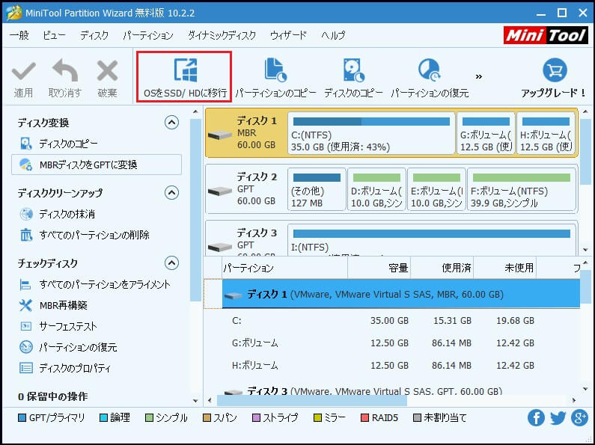Select C:(NTFS) partition block on Disk 1

(371, 133)
